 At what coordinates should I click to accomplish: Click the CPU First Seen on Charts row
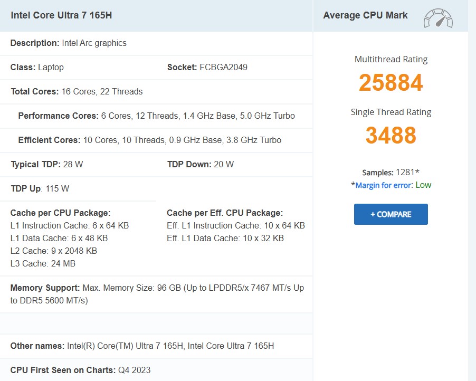[80, 370]
